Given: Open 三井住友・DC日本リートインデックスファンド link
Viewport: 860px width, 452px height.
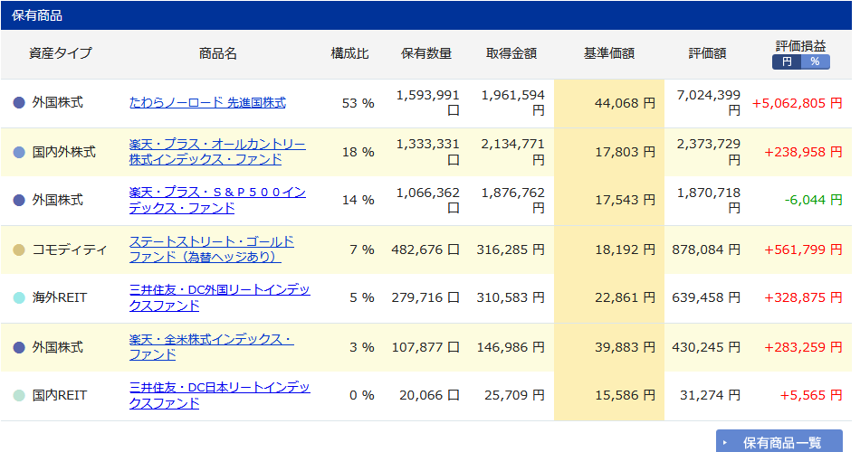Looking at the screenshot, I should tap(219, 395).
